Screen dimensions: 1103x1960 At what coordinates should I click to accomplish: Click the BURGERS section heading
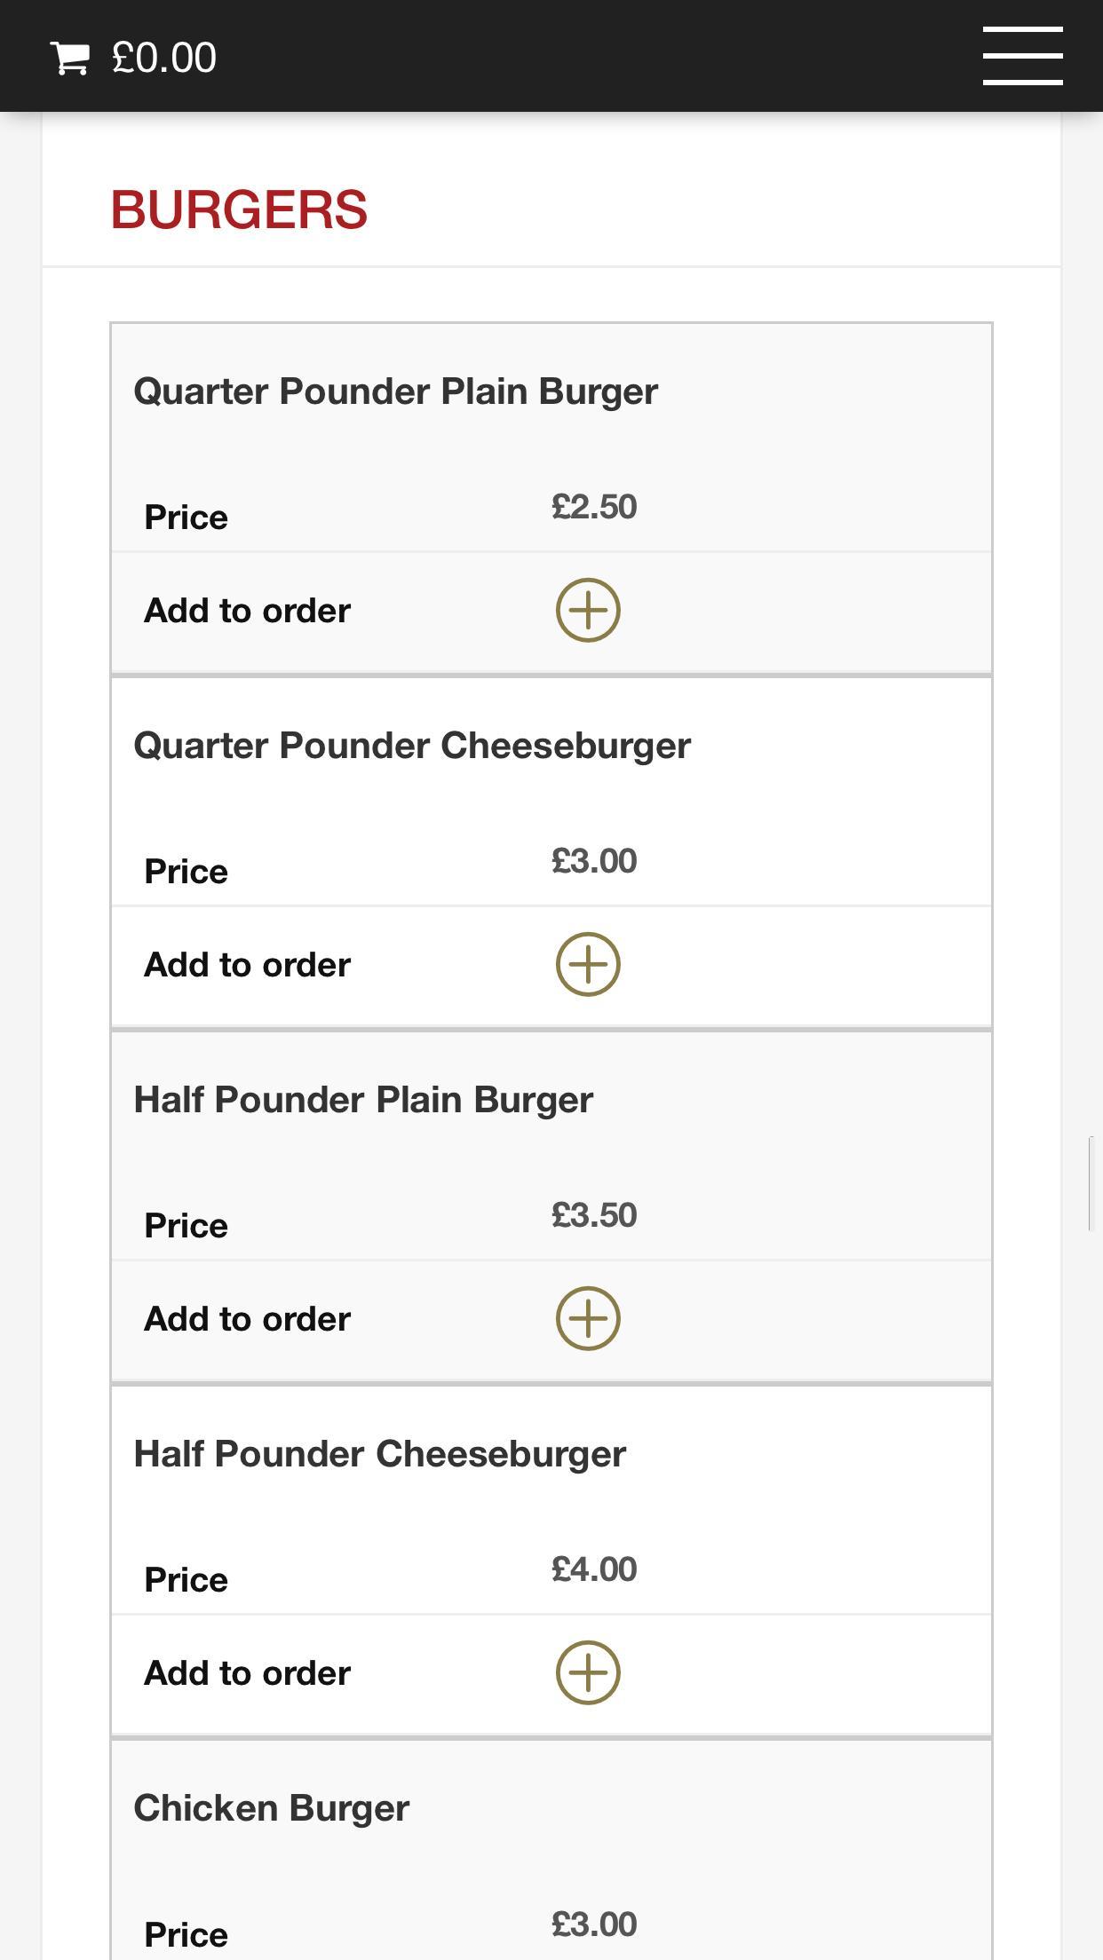239,209
